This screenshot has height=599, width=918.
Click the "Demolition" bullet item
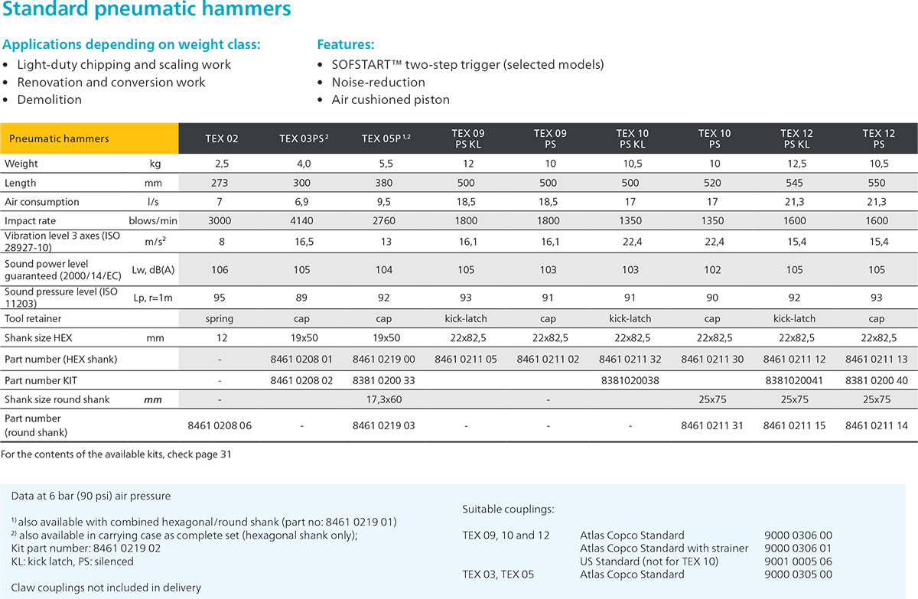49,99
